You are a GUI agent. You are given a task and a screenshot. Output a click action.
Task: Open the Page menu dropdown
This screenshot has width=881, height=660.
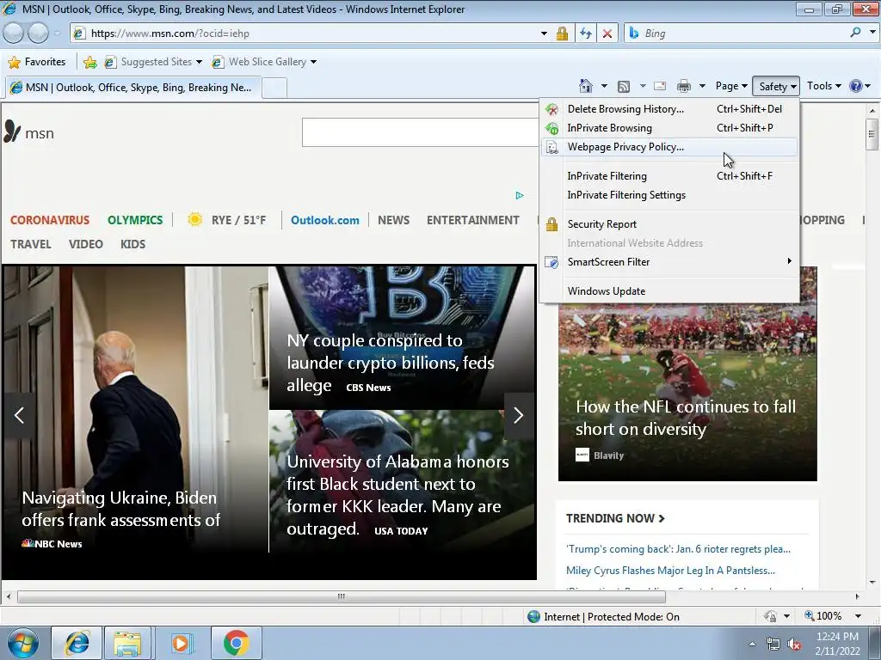(731, 86)
